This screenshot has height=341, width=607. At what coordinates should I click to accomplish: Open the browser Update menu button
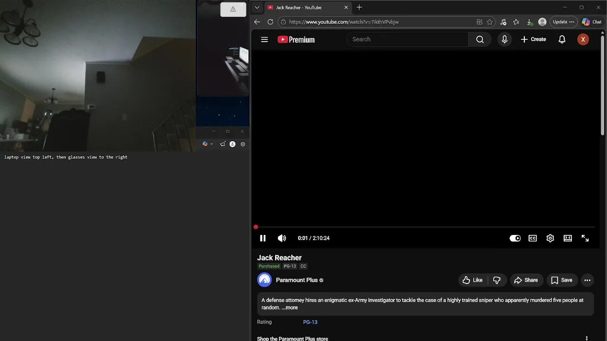point(563,22)
